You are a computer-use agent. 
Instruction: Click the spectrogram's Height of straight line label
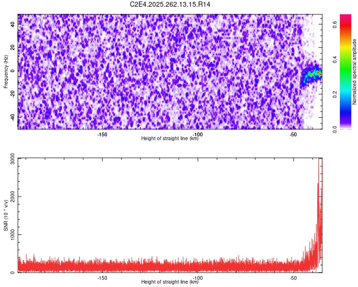(x=170, y=139)
